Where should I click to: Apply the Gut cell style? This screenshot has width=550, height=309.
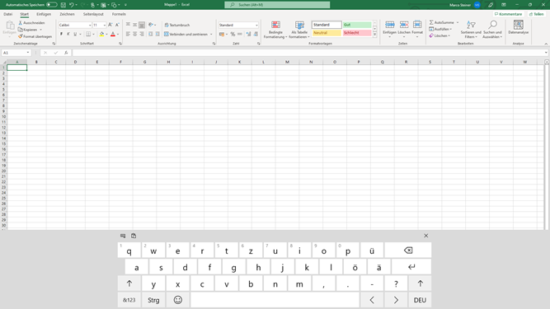click(357, 25)
